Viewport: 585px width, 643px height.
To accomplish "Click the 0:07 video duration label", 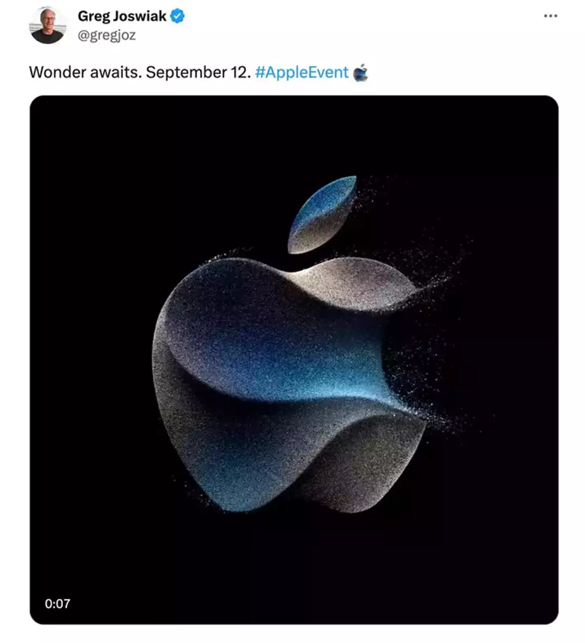I will click(x=57, y=604).
